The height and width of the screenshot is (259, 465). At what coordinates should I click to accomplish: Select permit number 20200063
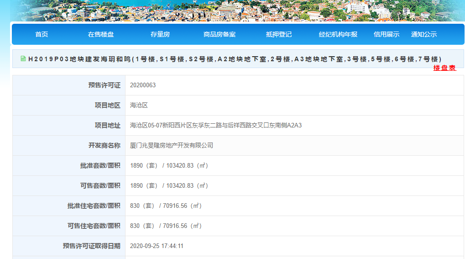pos(143,85)
